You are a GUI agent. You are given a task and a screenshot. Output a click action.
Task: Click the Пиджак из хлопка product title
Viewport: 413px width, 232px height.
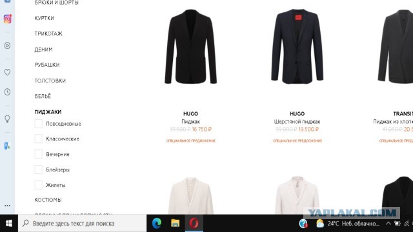click(393, 122)
